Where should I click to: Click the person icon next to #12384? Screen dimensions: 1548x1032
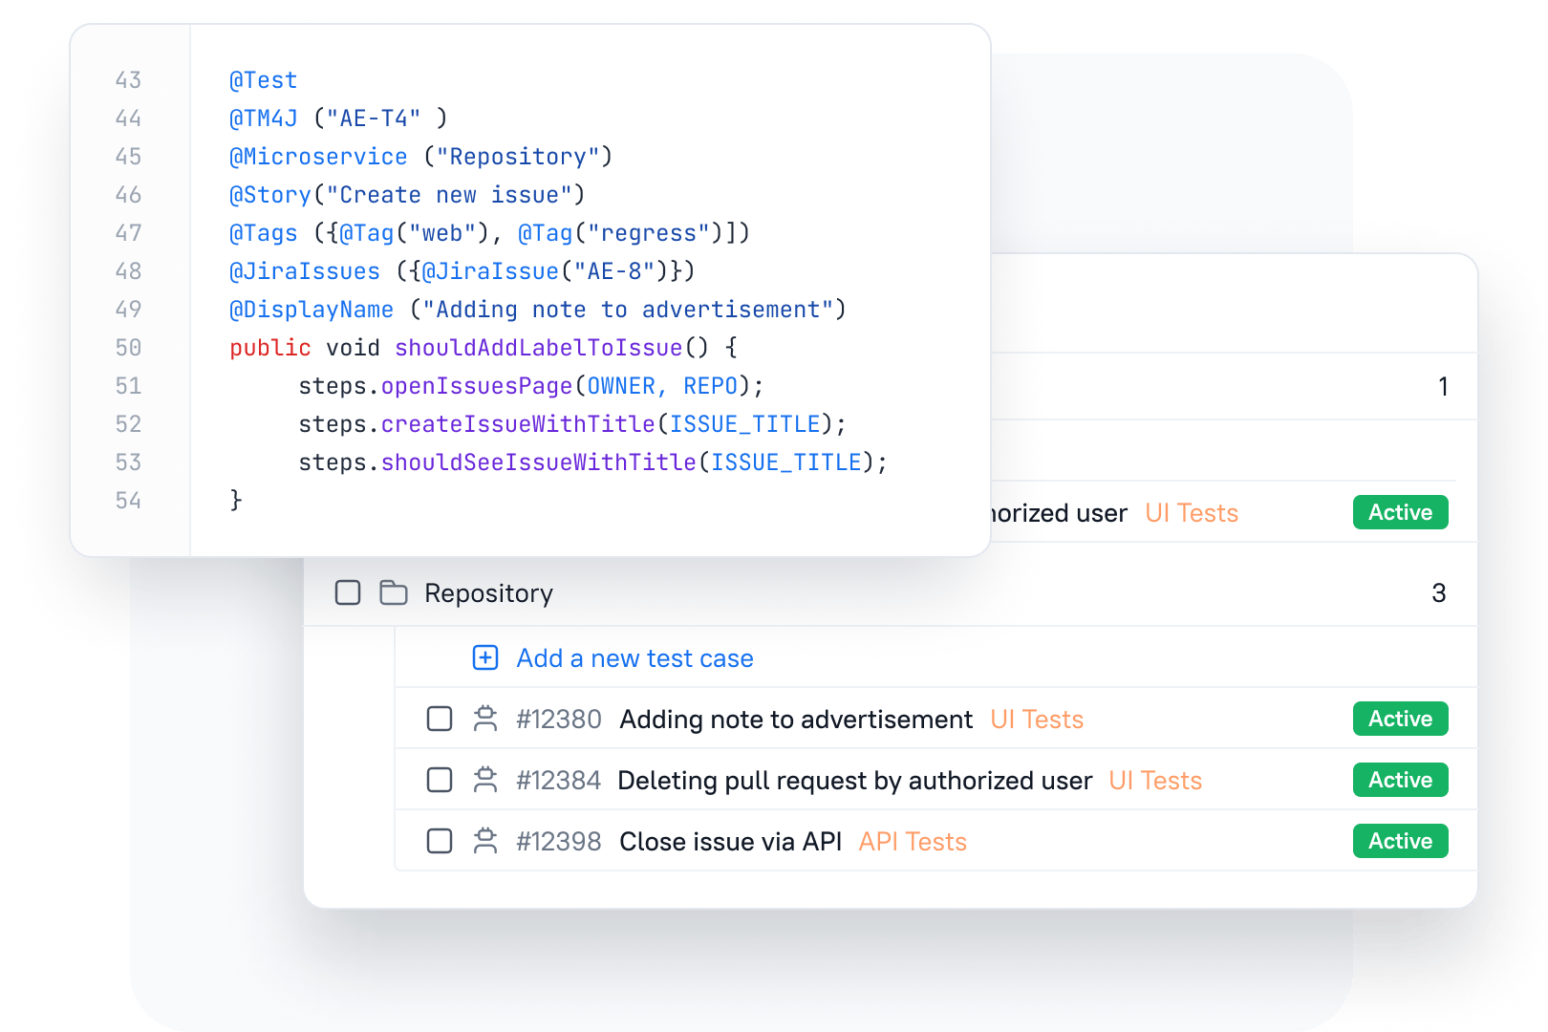[487, 780]
